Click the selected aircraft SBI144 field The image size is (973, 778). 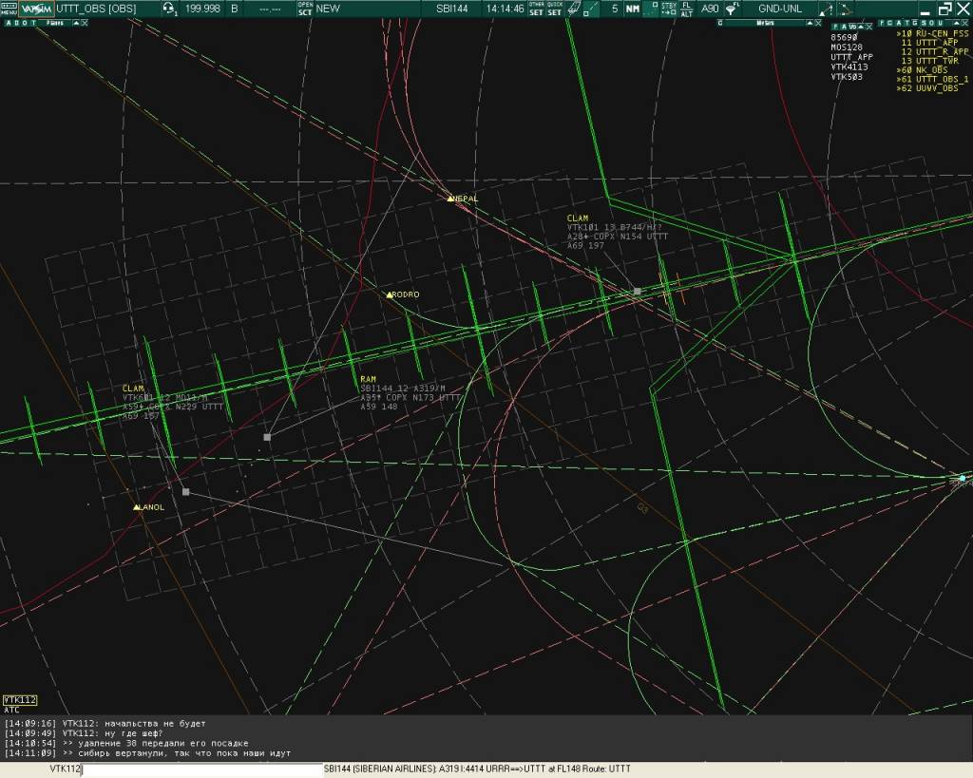click(x=451, y=9)
